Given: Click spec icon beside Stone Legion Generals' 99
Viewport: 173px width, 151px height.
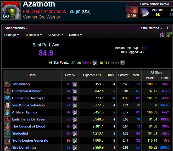Looking at the screenshot, I should pos(74,140).
